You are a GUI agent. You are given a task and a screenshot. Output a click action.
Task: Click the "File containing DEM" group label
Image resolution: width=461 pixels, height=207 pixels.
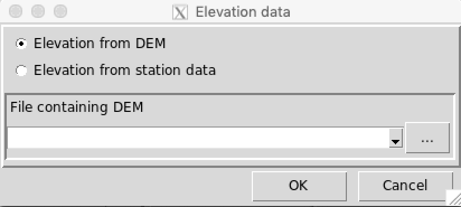click(77, 107)
